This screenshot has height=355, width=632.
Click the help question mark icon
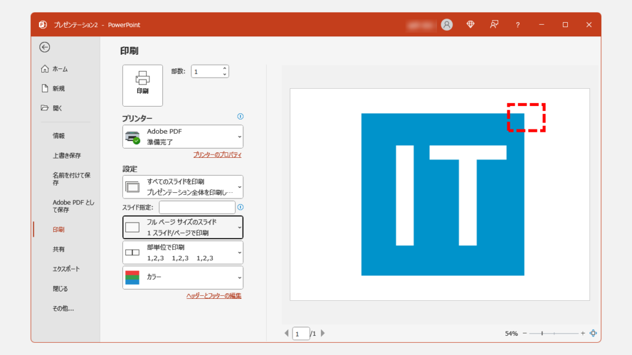(517, 25)
